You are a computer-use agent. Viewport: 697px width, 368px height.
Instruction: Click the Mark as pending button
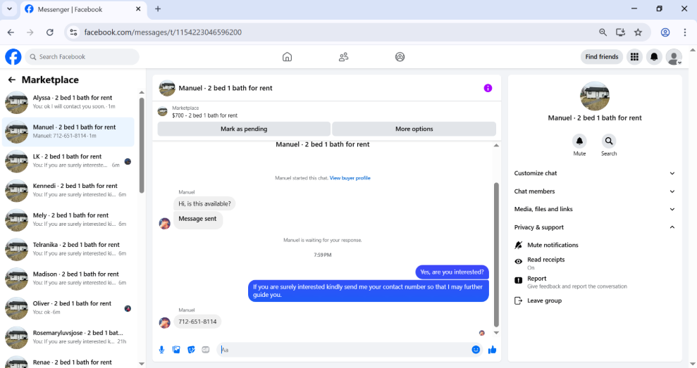(x=244, y=129)
